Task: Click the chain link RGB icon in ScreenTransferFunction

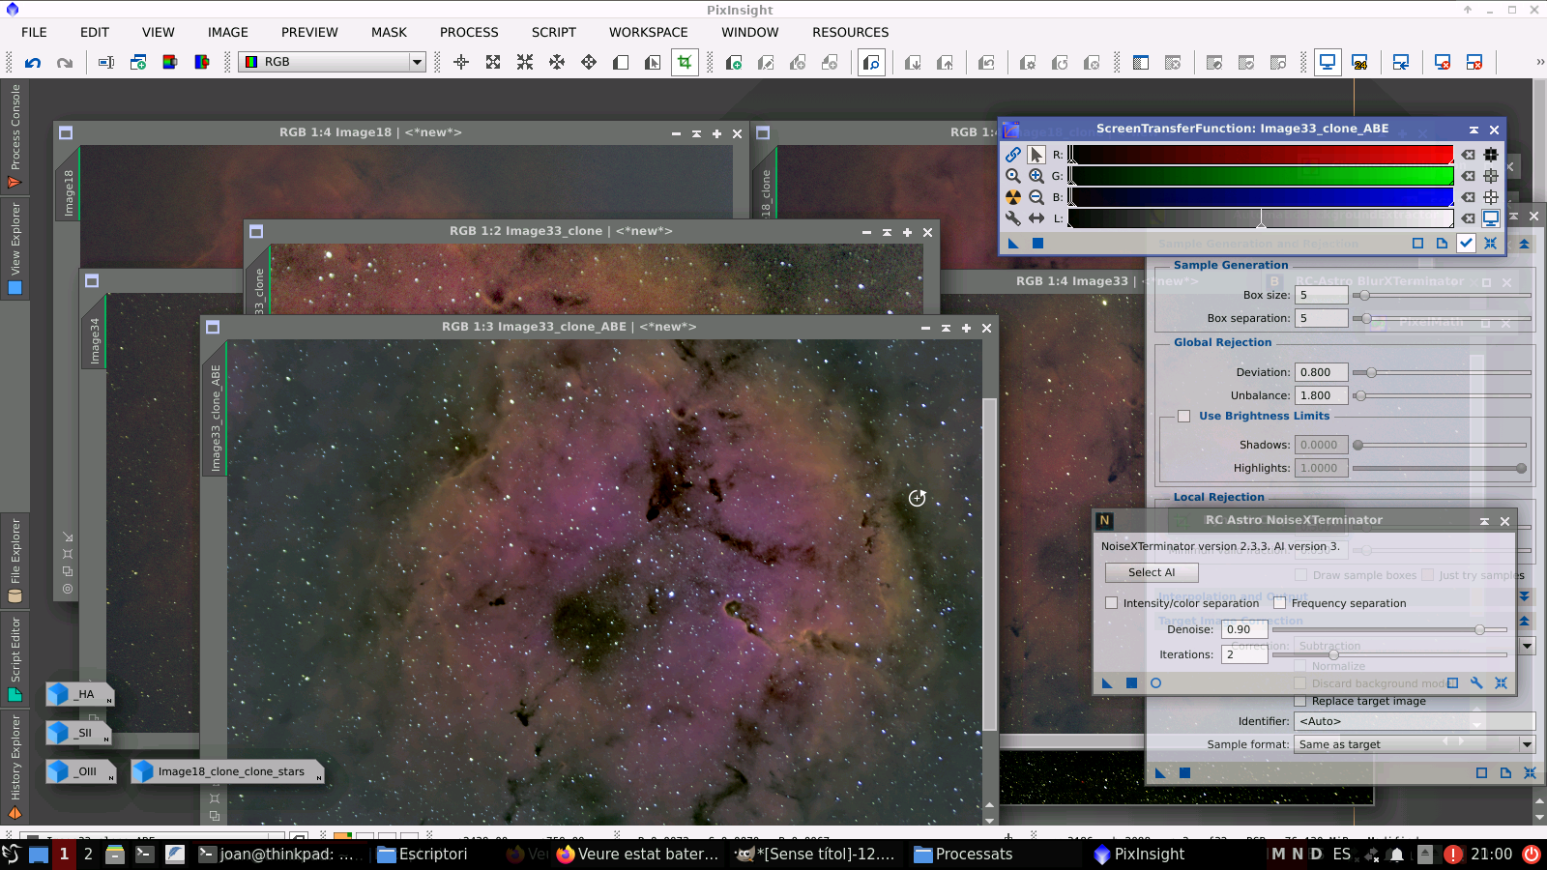Action: (x=1013, y=154)
